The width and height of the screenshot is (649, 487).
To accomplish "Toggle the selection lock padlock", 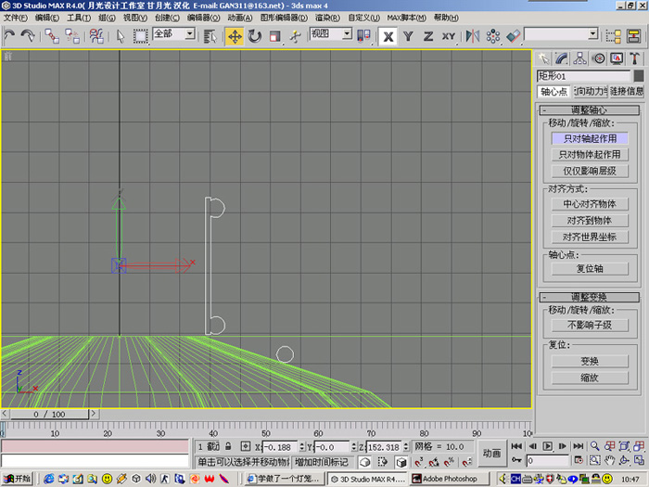I will click(228, 446).
